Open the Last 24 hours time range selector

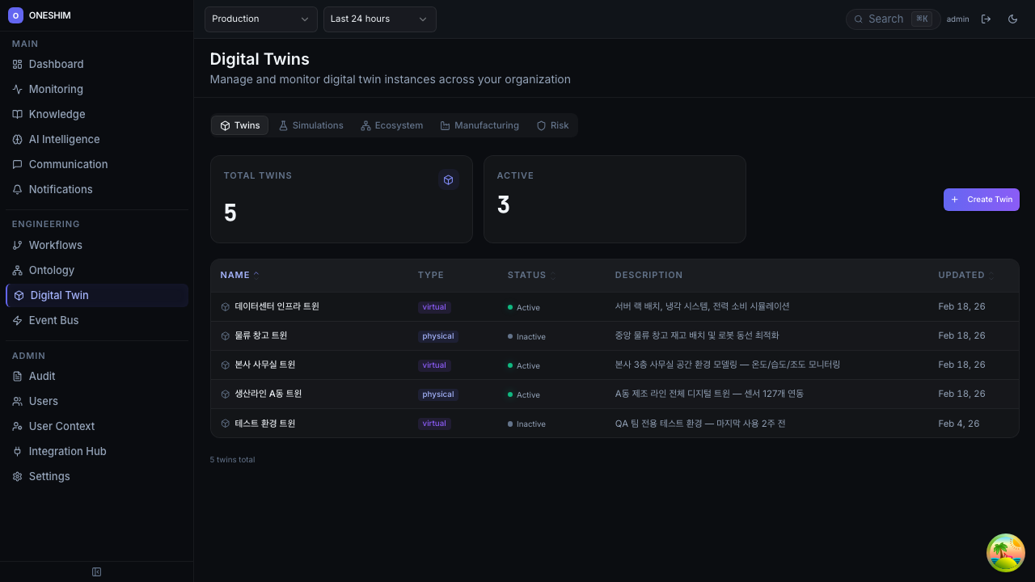379,19
